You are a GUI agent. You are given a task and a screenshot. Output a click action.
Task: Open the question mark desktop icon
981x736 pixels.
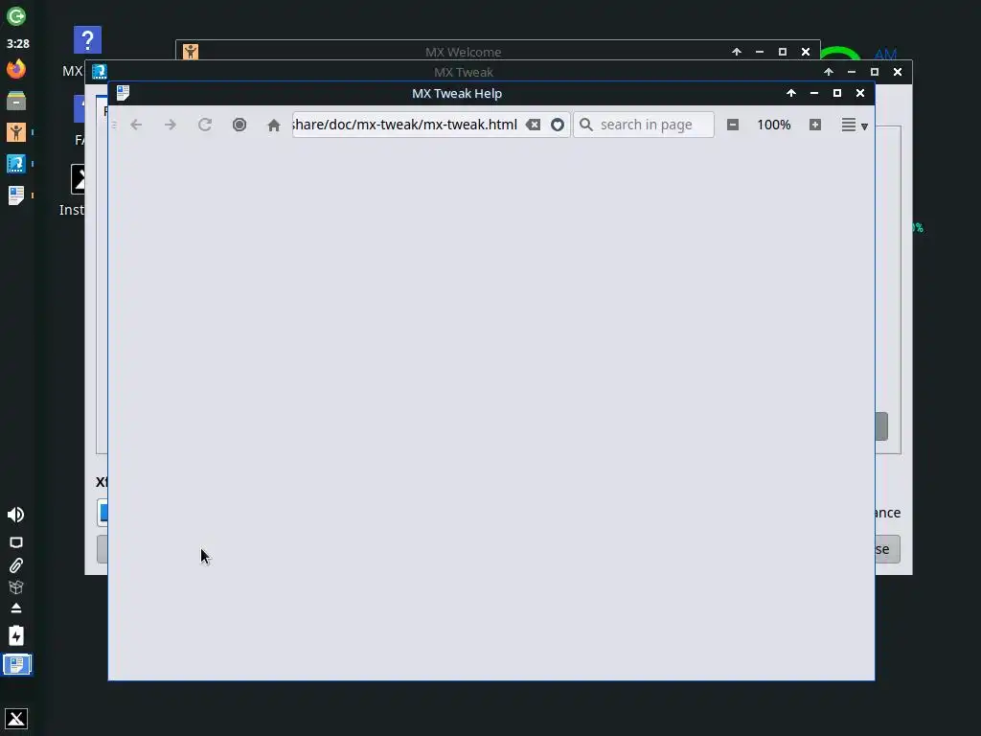tap(87, 40)
